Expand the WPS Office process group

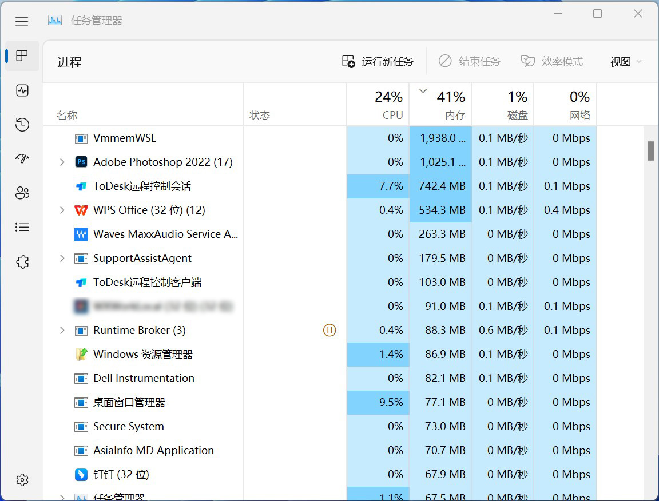pos(62,210)
